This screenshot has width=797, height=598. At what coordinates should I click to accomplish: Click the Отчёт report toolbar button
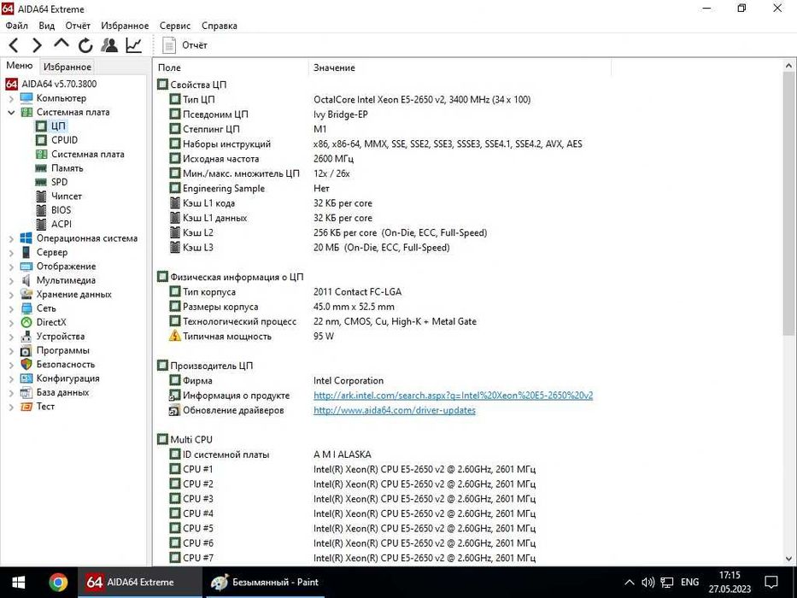(185, 45)
